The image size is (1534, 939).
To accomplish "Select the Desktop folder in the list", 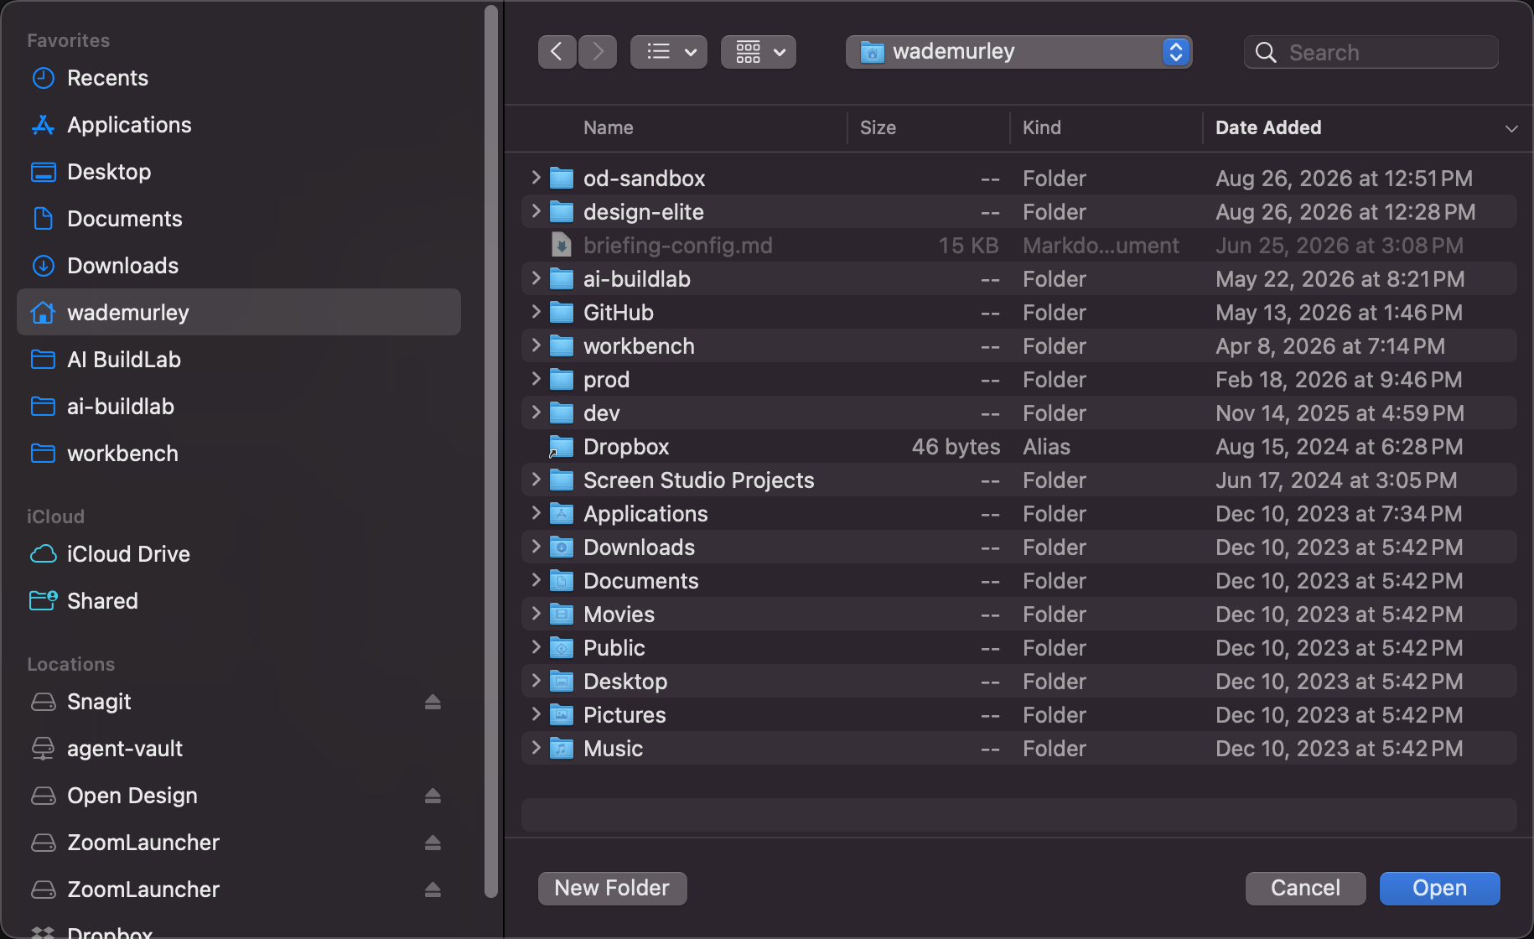I will (x=1019, y=681).
